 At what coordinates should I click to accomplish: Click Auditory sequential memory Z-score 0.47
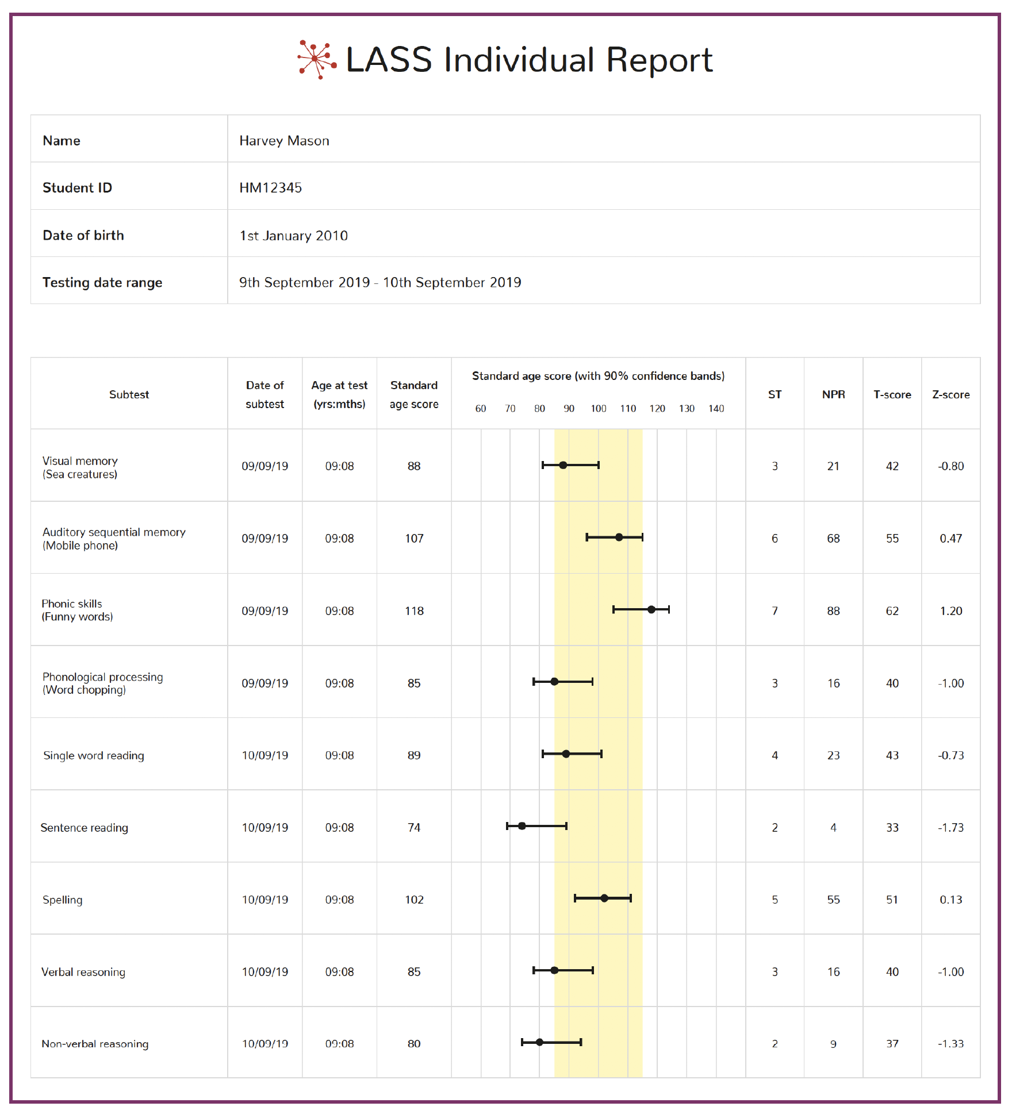(x=950, y=539)
